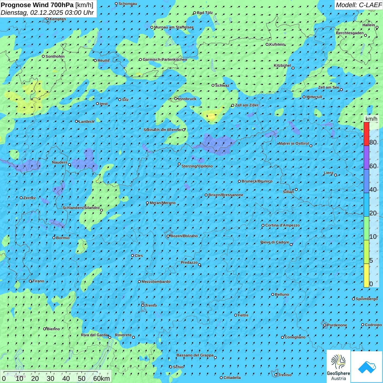Click the Tirano town label
The height and width of the screenshot is (383, 383).
coord(38,281)
